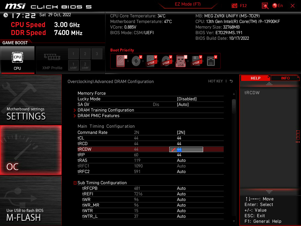Select XMP profile 2 button
This screenshot has height=226, width=301.
coord(85,54)
